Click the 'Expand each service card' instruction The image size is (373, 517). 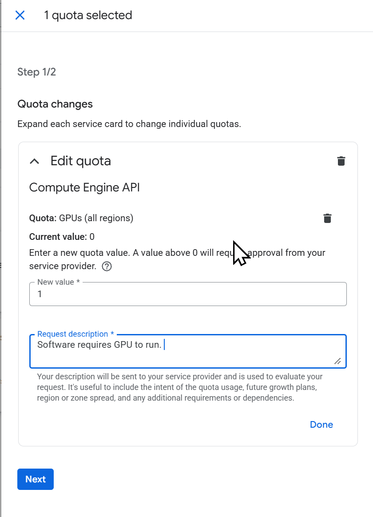129,124
